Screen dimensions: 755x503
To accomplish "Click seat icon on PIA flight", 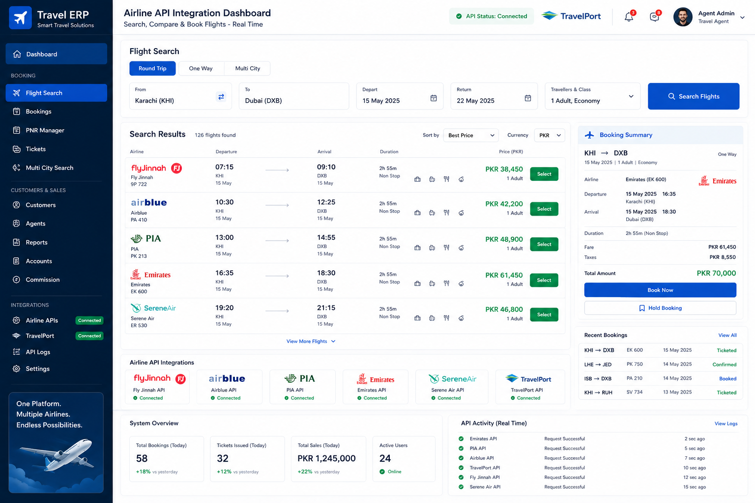I will 432,248.
